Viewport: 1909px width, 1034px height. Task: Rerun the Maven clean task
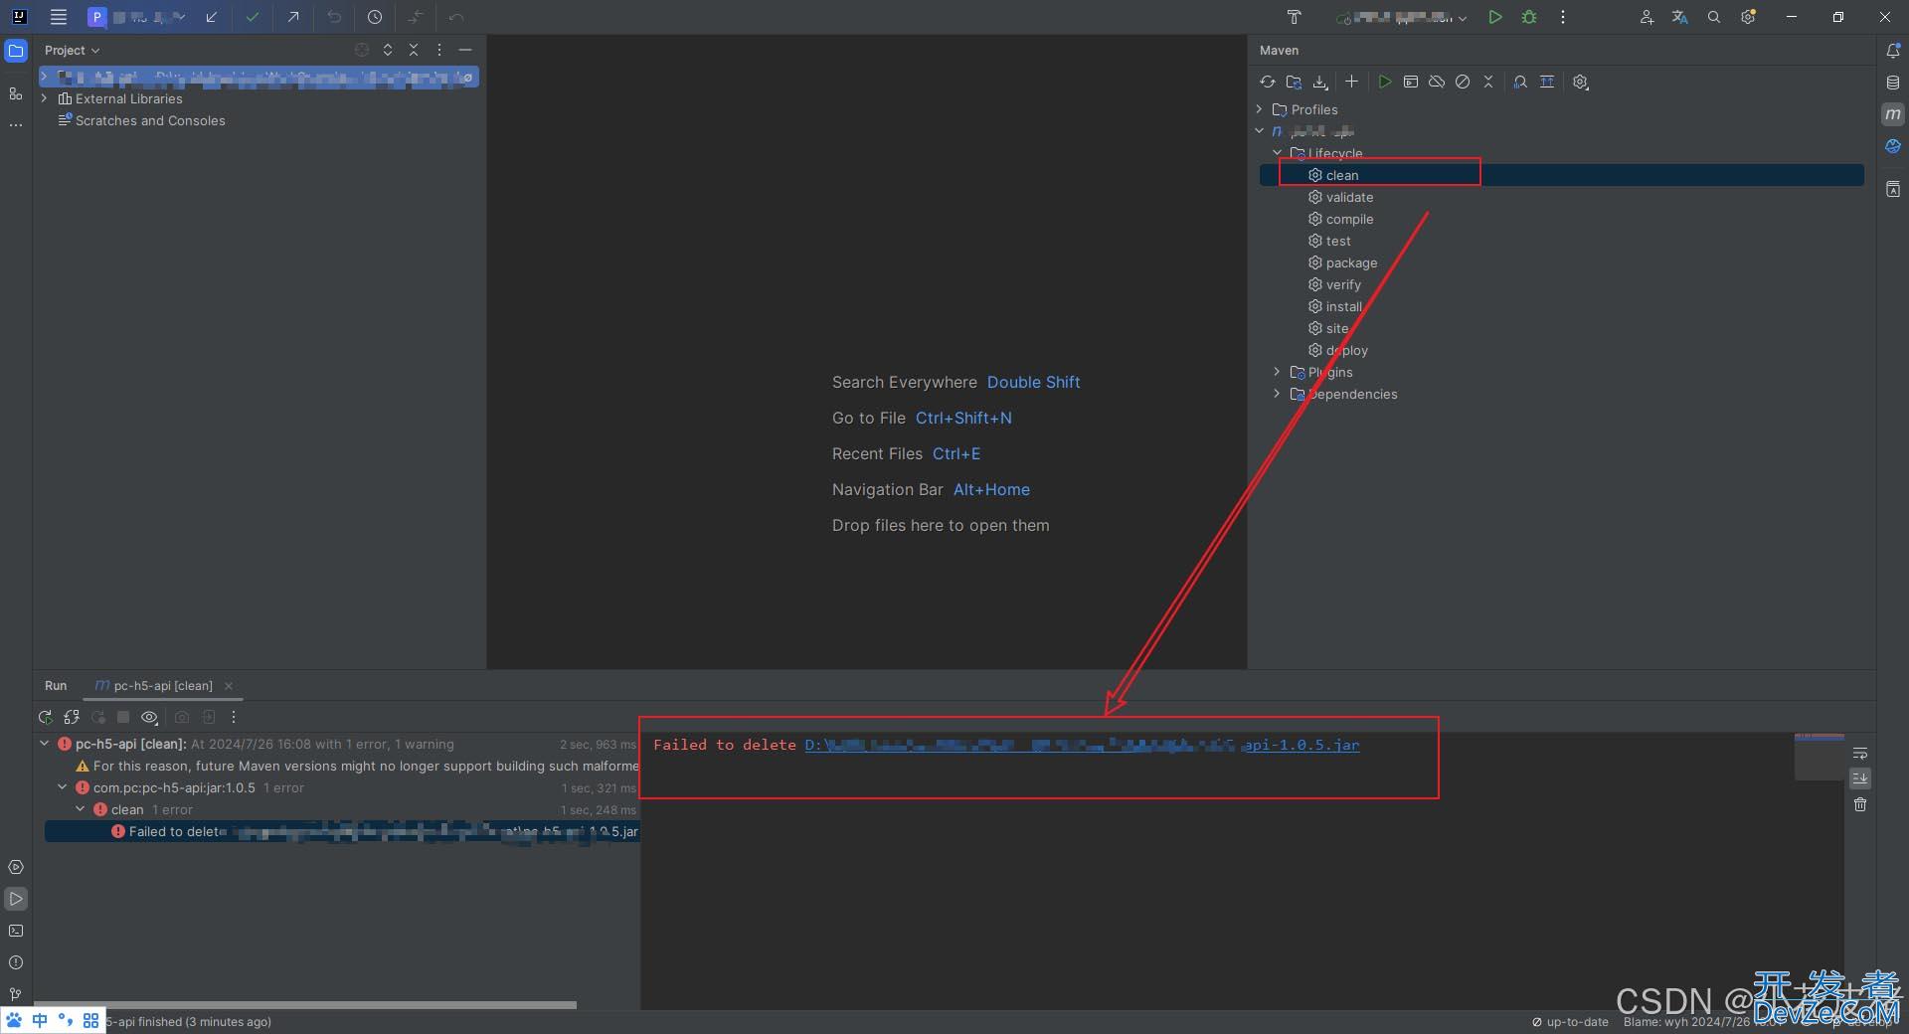[x=45, y=717]
